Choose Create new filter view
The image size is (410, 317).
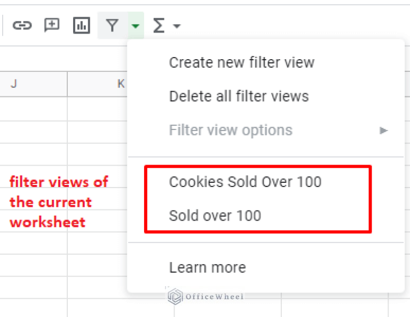pyautogui.click(x=241, y=62)
